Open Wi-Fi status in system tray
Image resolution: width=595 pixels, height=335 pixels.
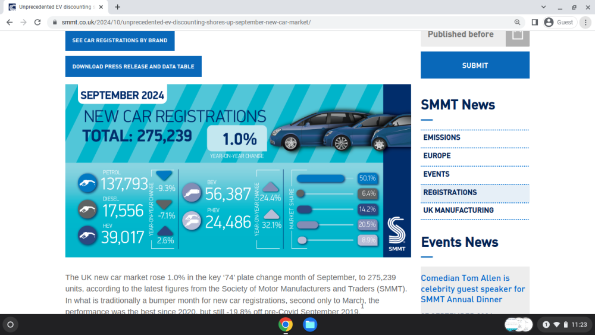click(556, 325)
